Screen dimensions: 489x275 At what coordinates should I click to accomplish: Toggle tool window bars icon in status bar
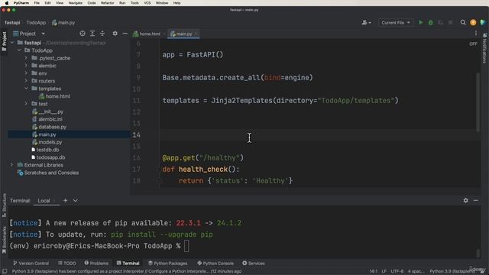pos(5,271)
